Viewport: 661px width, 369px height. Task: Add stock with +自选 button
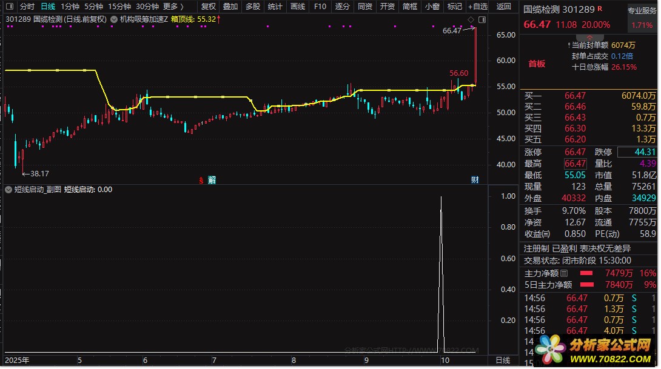[x=478, y=6]
